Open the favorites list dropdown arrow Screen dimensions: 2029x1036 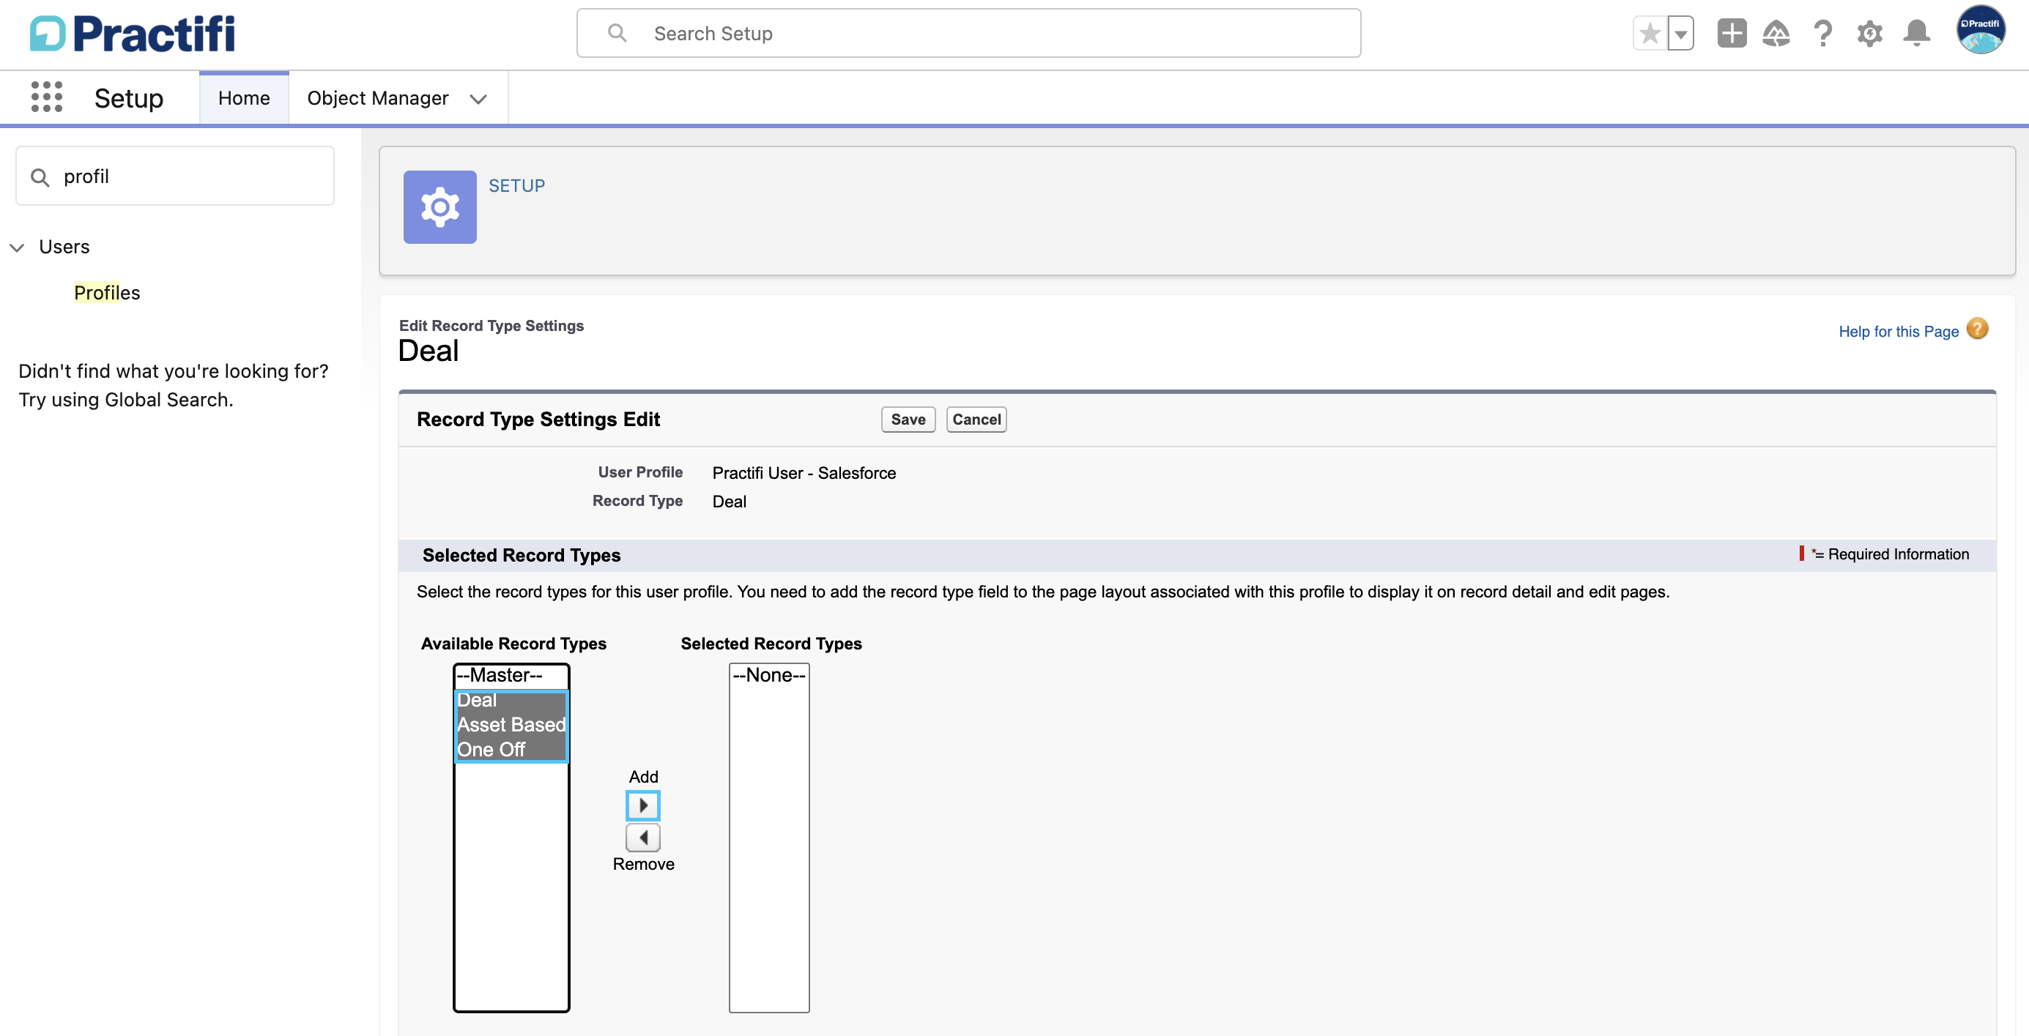[x=1681, y=33]
